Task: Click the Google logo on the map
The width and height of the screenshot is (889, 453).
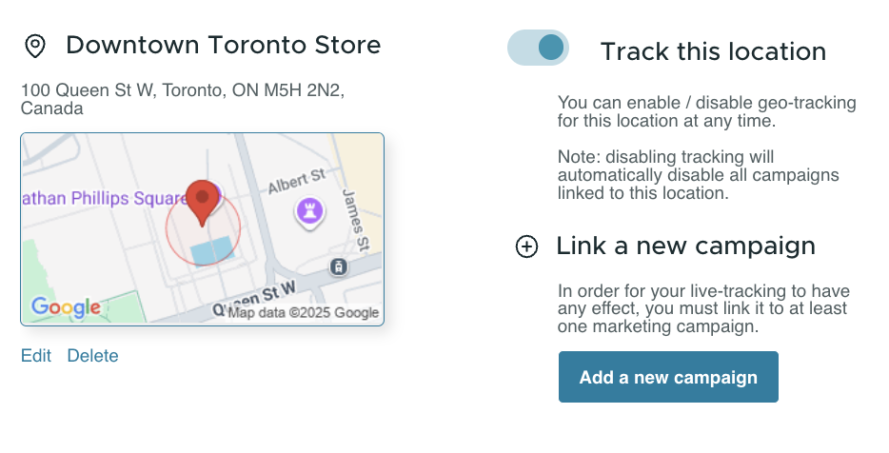Action: pyautogui.click(x=66, y=307)
